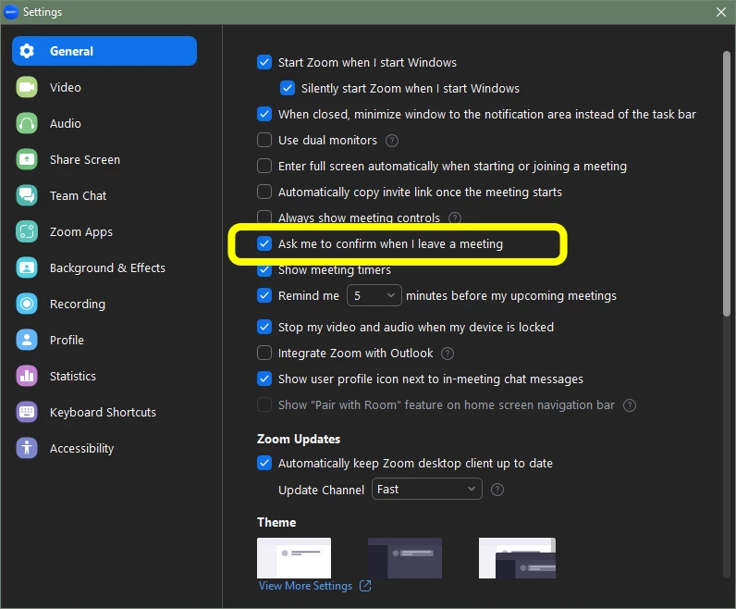Click the Zoom logo in title bar

(11, 12)
